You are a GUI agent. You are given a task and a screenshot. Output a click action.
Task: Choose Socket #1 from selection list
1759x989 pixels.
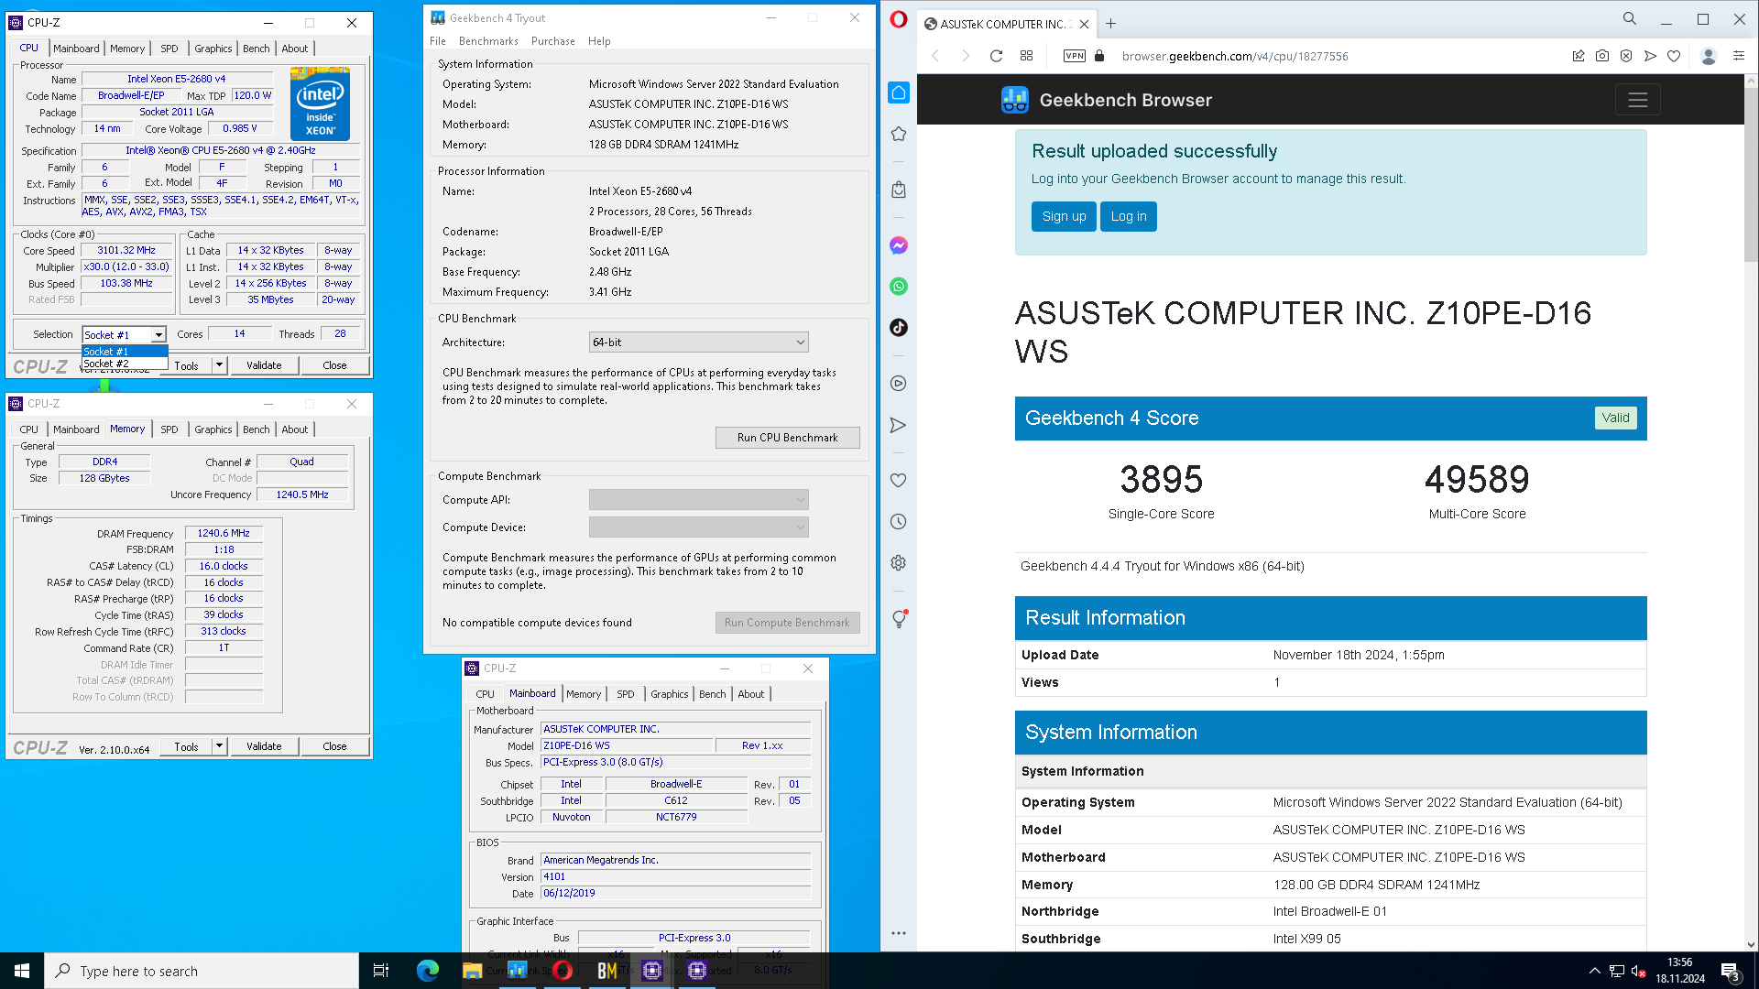tap(125, 352)
